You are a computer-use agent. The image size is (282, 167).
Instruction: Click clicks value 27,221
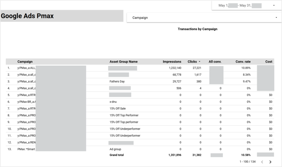[x=197, y=68]
